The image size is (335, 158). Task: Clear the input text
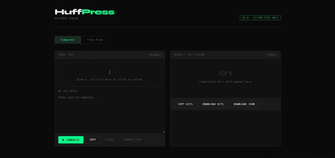(110, 140)
